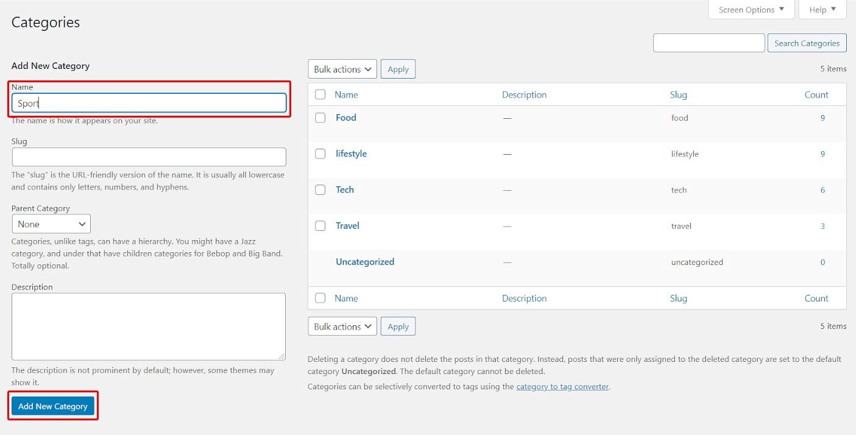Screen dimensions: 856x435
Task: Click into the Slug input field
Action: click(x=149, y=157)
